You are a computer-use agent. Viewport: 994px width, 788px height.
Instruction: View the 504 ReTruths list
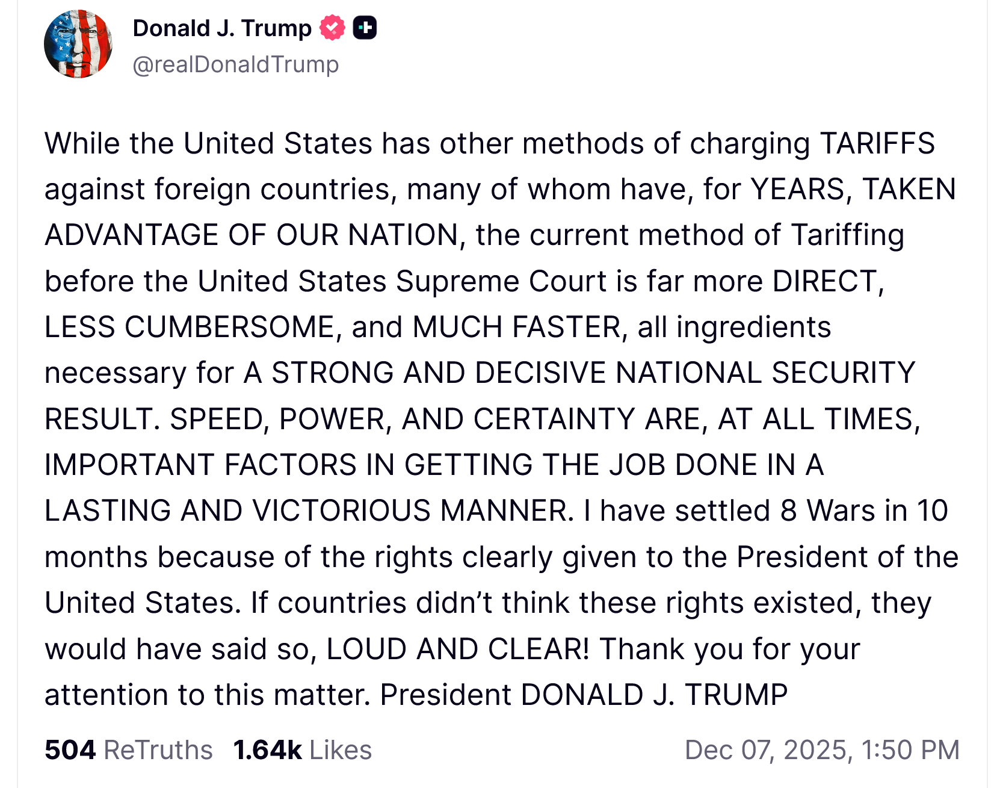point(128,750)
